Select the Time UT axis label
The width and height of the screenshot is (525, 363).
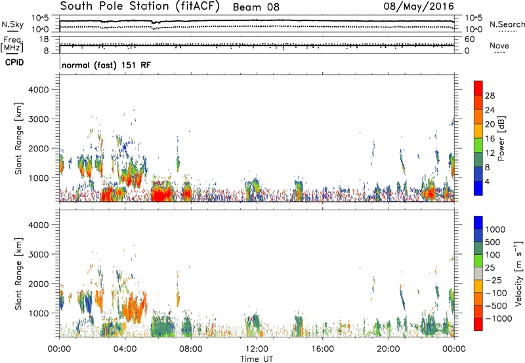pyautogui.click(x=257, y=359)
